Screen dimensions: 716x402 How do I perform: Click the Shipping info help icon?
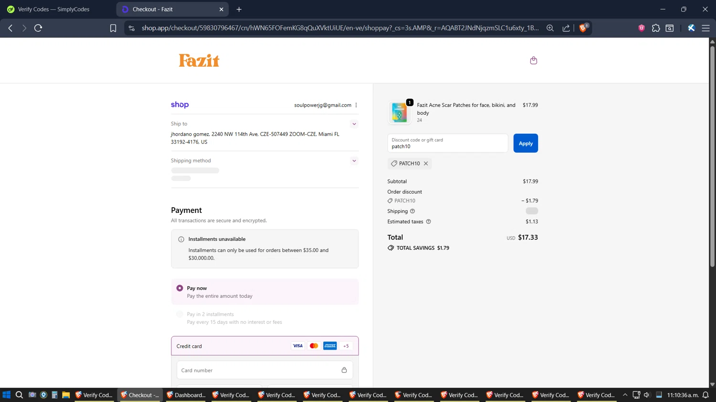(x=412, y=211)
